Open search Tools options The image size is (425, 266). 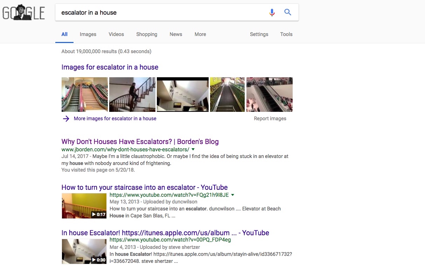[x=286, y=34]
